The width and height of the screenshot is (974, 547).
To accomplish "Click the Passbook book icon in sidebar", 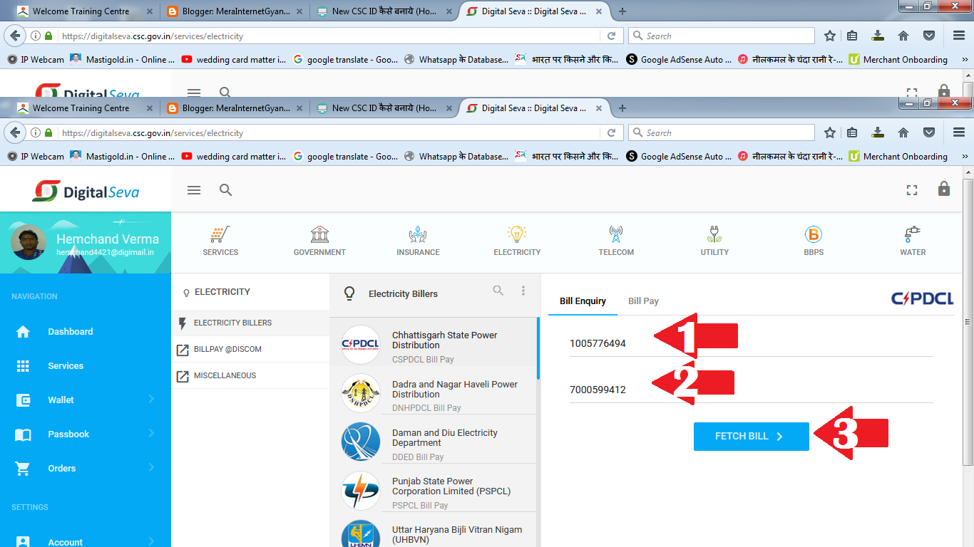I will [x=24, y=434].
